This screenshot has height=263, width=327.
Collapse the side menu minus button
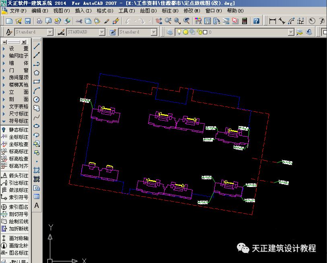coord(4,42)
